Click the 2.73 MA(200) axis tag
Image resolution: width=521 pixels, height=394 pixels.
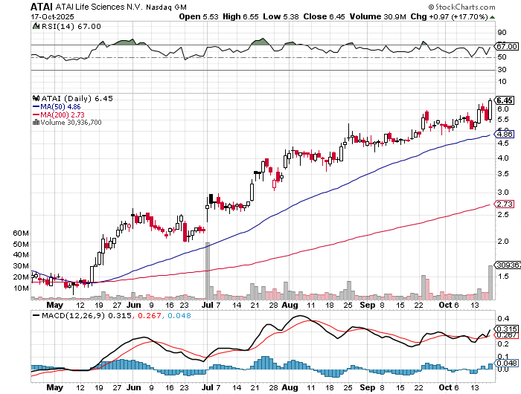coord(505,204)
